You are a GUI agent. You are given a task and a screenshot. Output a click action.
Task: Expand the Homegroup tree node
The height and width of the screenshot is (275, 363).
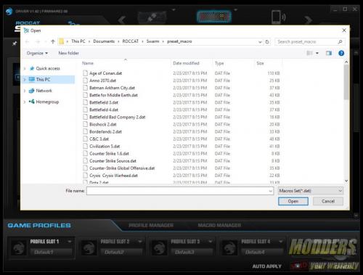pyautogui.click(x=25, y=102)
